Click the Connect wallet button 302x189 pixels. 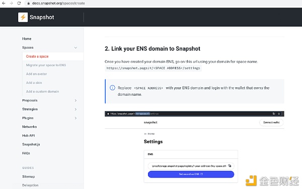click(271, 122)
